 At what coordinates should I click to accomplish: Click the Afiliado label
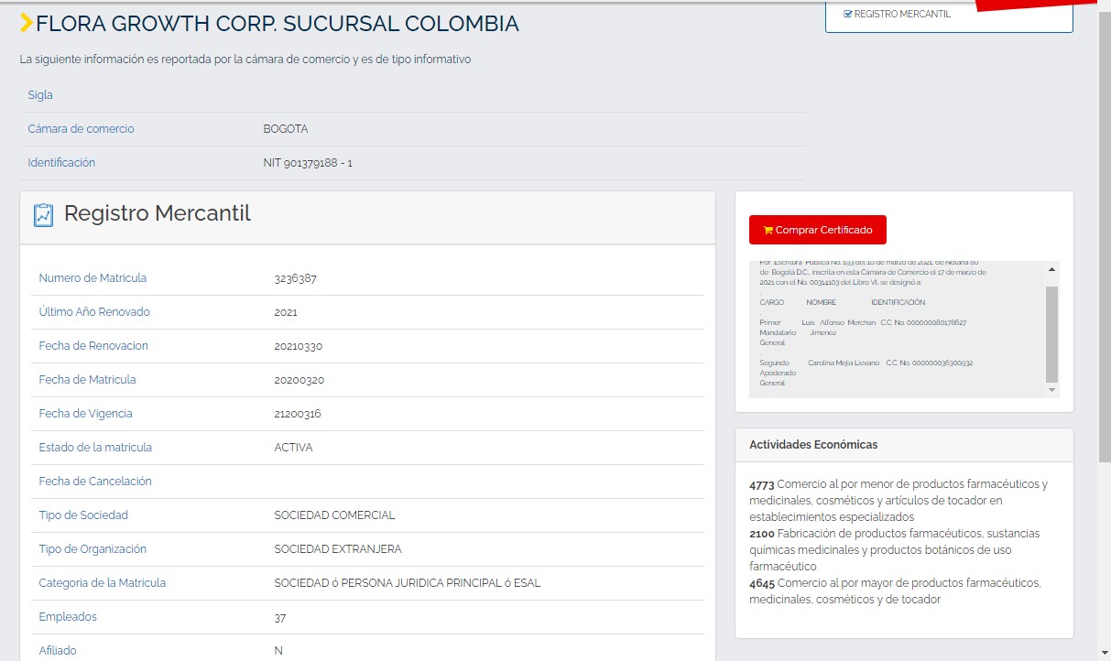[x=58, y=651]
